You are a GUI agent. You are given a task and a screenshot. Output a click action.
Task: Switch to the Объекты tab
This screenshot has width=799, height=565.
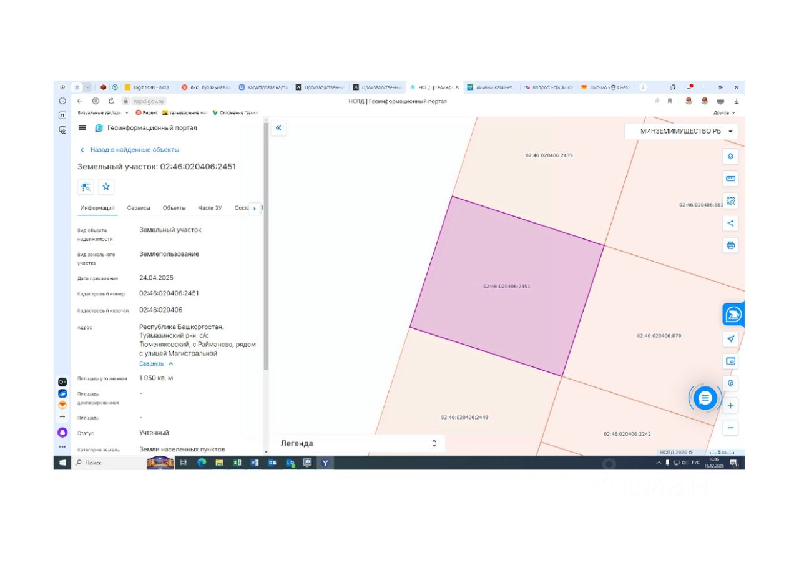[174, 208]
